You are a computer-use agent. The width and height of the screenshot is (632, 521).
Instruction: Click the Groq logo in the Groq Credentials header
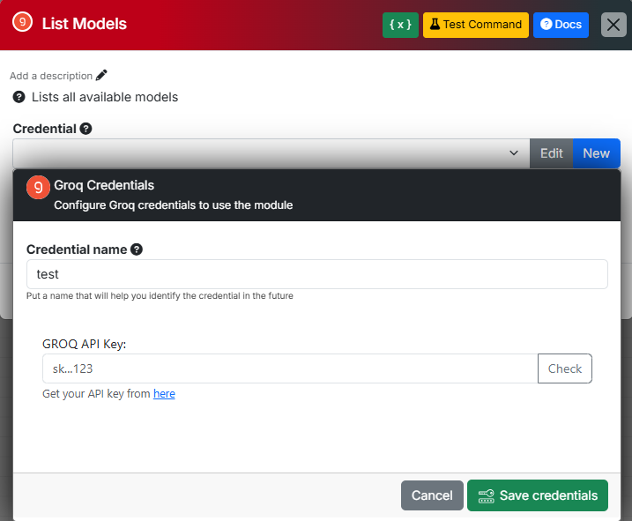click(x=38, y=188)
